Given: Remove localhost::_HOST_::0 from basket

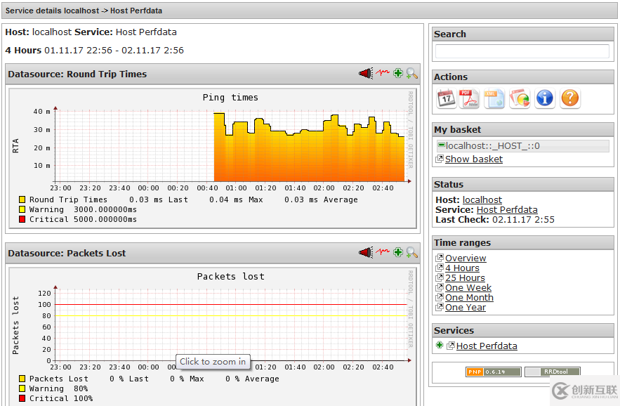Looking at the screenshot, I should coord(441,145).
